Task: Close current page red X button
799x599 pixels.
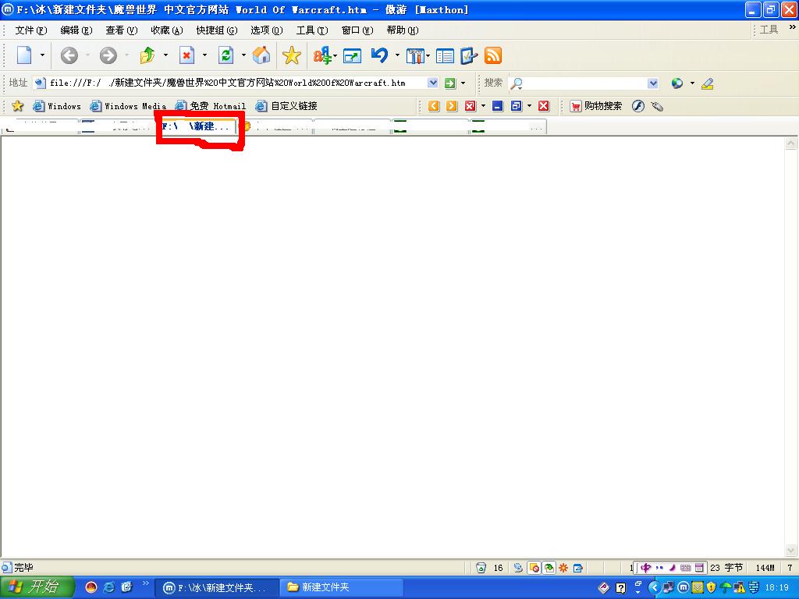Action: 544,106
